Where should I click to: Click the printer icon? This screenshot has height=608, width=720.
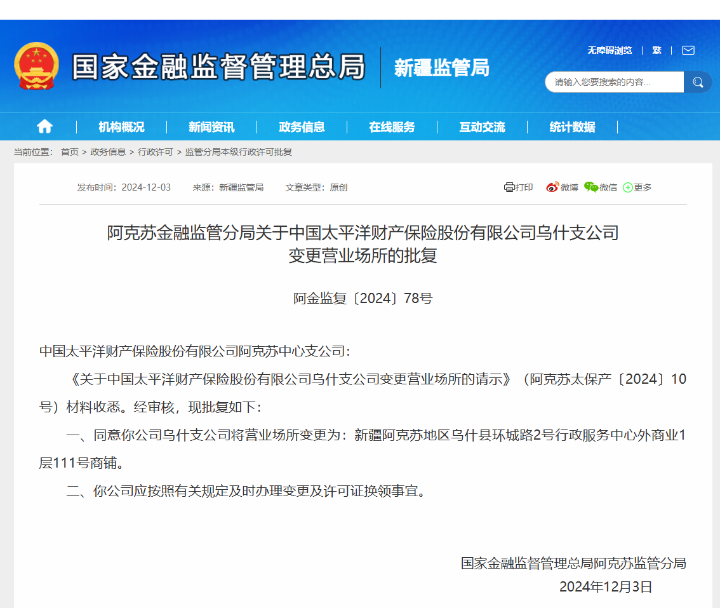509,187
